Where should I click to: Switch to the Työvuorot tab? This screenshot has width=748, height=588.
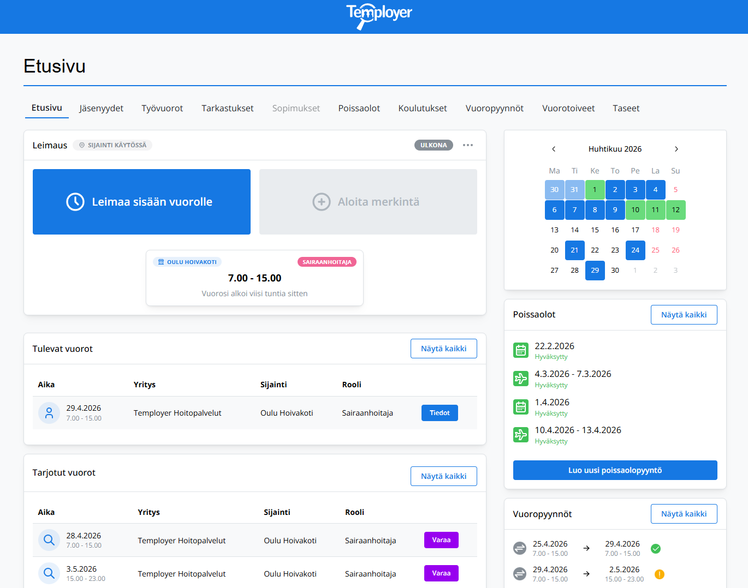(162, 108)
